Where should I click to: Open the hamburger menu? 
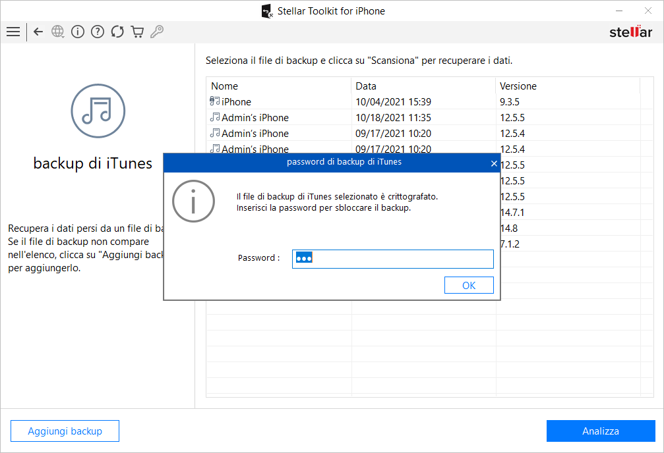pos(13,32)
